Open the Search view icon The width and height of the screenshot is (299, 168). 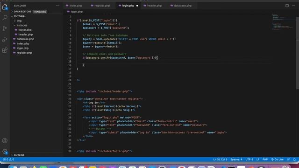(x=5, y=18)
